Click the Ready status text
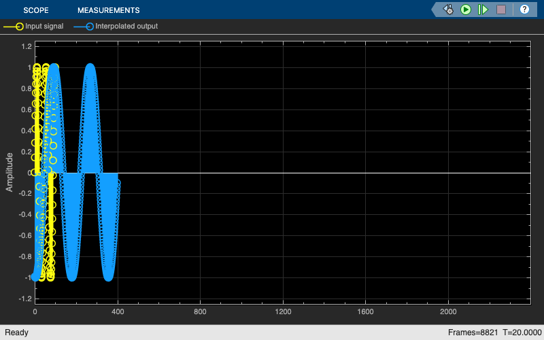Viewport: 544px width, 340px height. click(x=16, y=333)
